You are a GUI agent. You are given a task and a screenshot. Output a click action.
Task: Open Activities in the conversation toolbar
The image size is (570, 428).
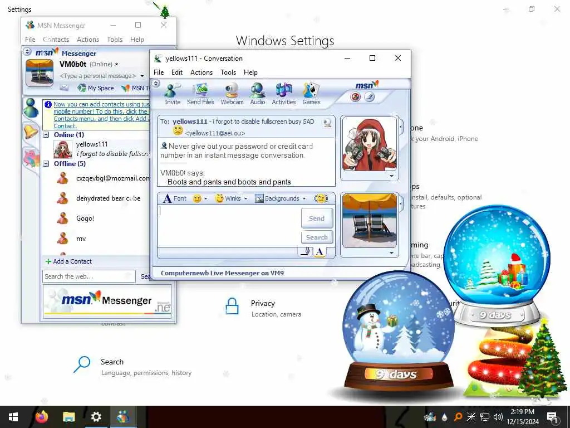coord(283,94)
